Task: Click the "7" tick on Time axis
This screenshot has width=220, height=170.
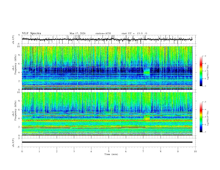Action: (x=143, y=151)
